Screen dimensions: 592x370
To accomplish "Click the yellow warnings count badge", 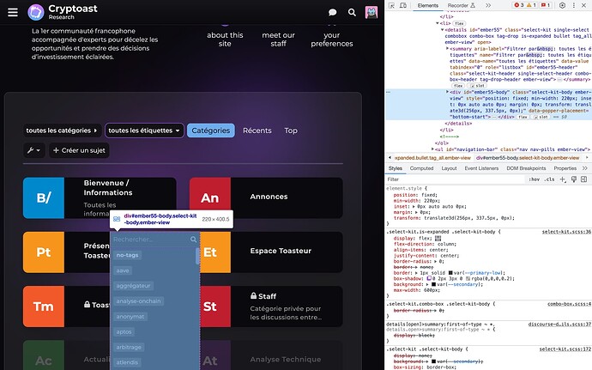I will click(531, 5).
